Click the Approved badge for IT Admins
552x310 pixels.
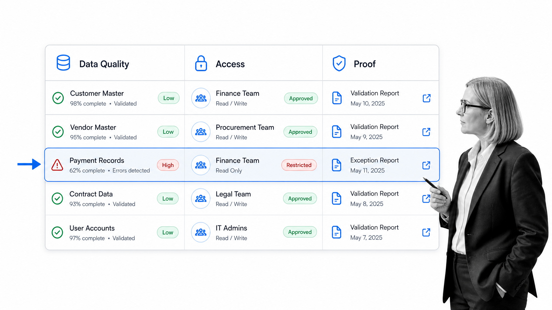point(300,232)
